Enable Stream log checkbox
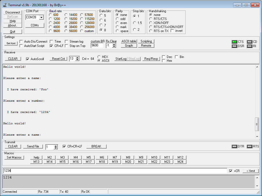 click(66, 42)
